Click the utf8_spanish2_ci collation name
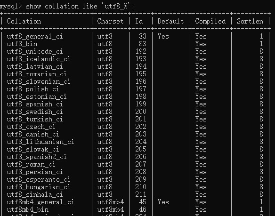 [37, 157]
